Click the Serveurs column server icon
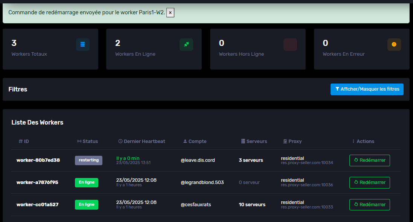The height and width of the screenshot is (222, 413). coord(243,141)
